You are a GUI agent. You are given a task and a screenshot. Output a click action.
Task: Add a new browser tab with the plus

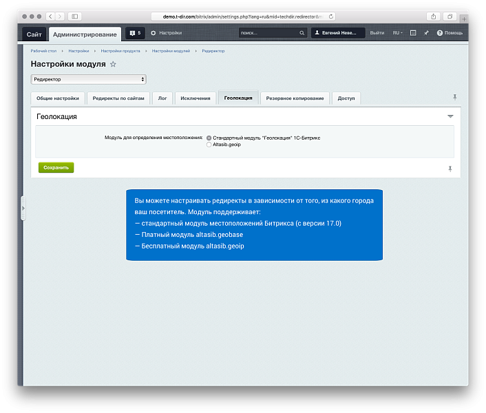click(464, 19)
